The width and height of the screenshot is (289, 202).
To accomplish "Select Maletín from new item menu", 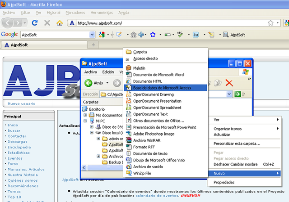I will pyautogui.click(x=166, y=68).
